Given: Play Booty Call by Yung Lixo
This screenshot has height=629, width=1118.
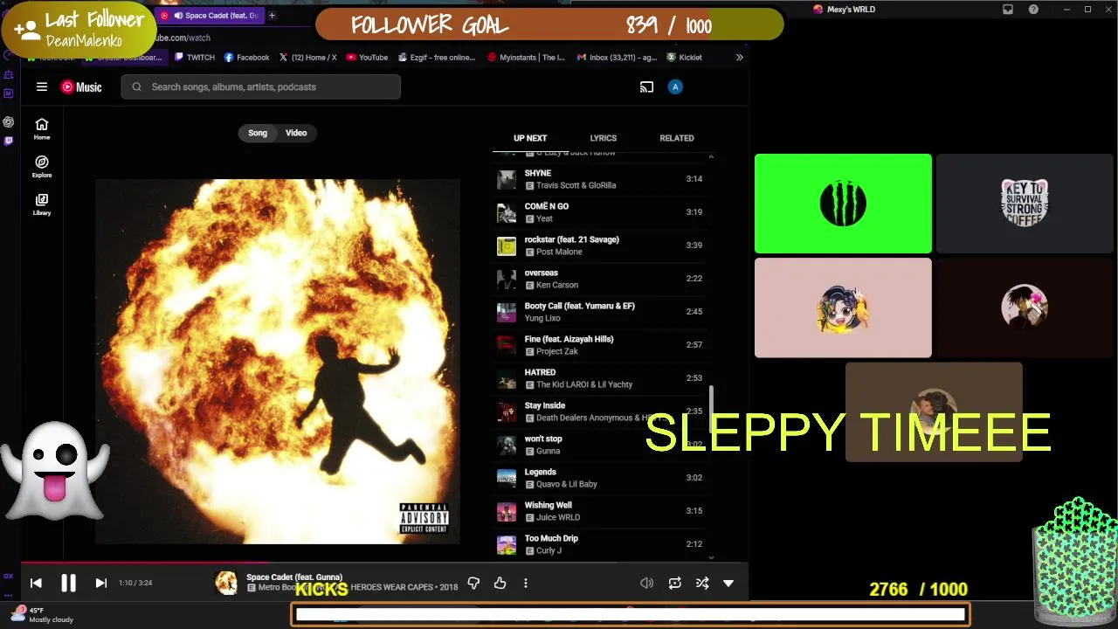Looking at the screenshot, I should (599, 312).
